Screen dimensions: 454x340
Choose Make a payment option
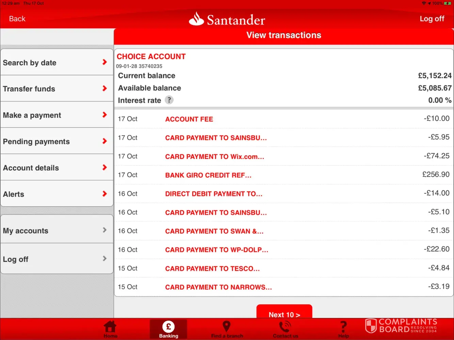point(57,115)
